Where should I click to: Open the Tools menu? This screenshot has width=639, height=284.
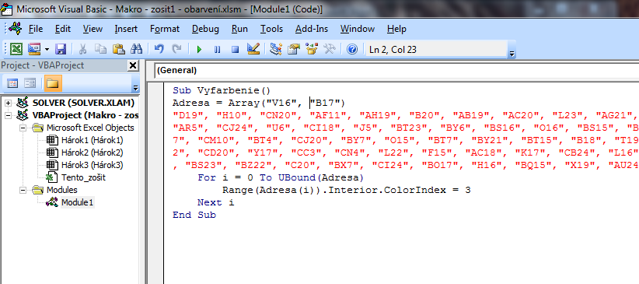click(271, 29)
